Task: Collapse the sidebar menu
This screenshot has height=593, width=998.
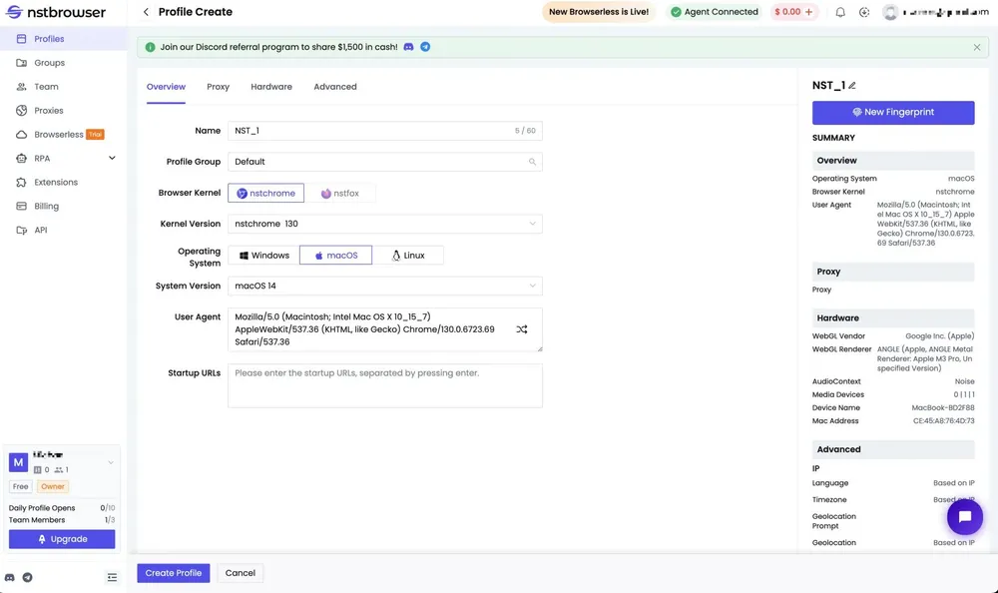Action: 112,577
